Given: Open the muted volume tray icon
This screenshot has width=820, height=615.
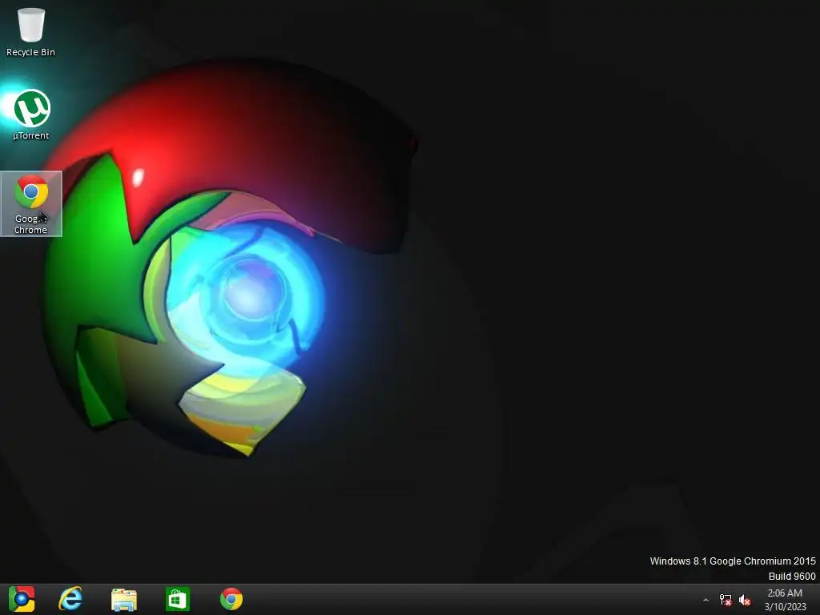Looking at the screenshot, I should coord(745,600).
